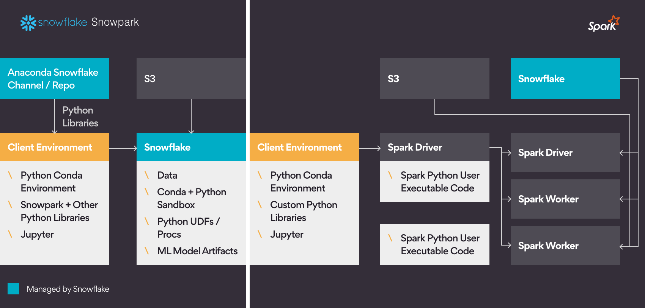This screenshot has height=308, width=645.
Task: Click the teal Managed by Snowflake legend square
Action: (13, 289)
